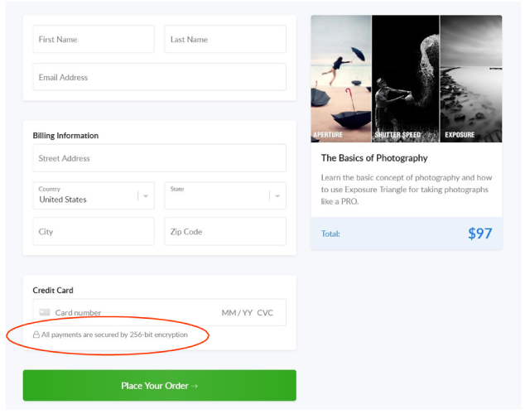Focus the Last Name input
525x414 pixels.
pos(225,39)
